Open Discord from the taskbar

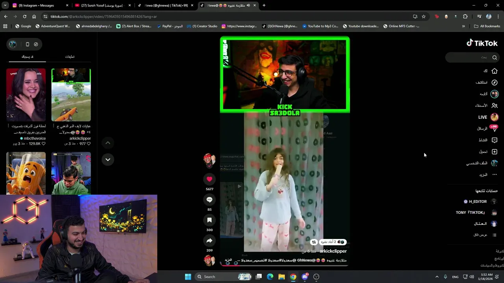pyautogui.click(x=305, y=277)
